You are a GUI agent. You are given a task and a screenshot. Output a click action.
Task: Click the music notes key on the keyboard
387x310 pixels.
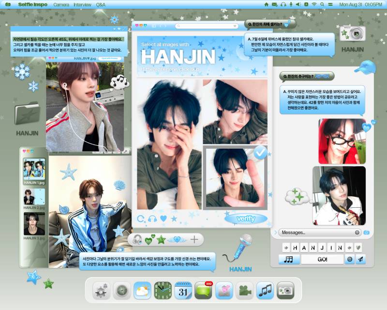pos(289,259)
